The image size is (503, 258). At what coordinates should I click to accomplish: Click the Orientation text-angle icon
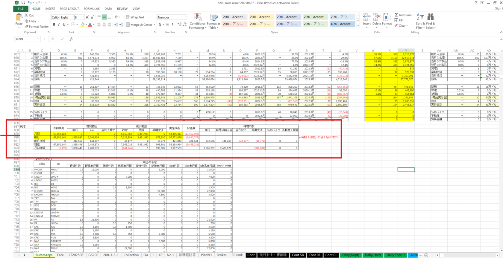pos(116,17)
